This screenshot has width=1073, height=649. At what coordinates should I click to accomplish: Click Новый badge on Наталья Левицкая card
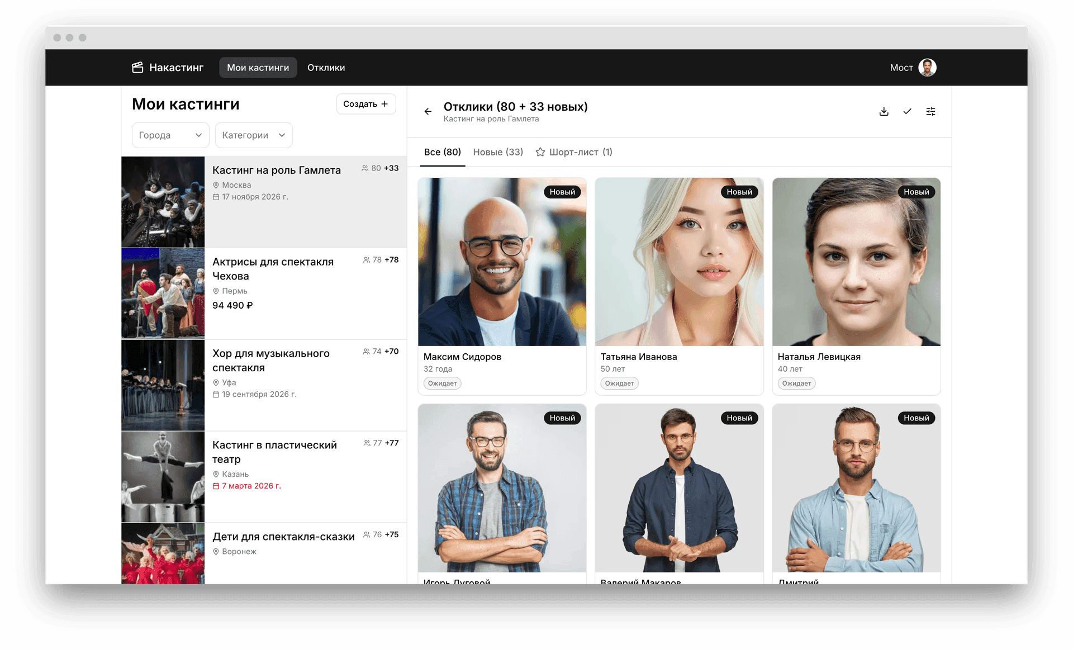917,192
